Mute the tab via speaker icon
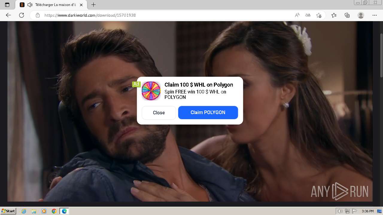The image size is (383, 215). pos(30,5)
